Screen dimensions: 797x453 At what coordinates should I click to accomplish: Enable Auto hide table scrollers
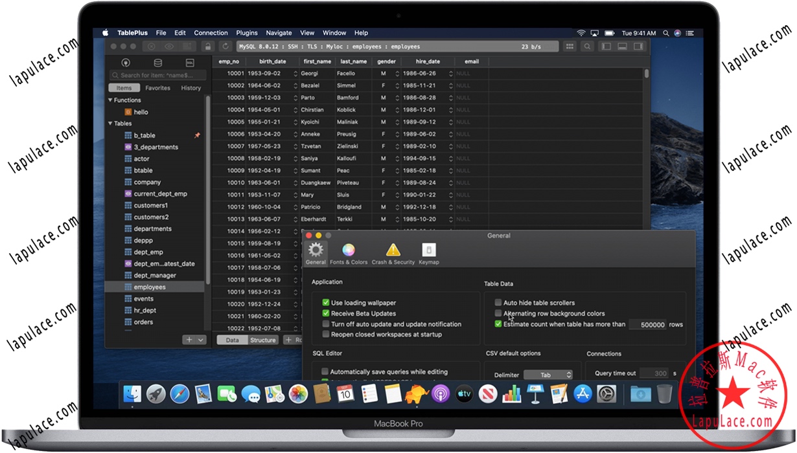[x=498, y=302]
